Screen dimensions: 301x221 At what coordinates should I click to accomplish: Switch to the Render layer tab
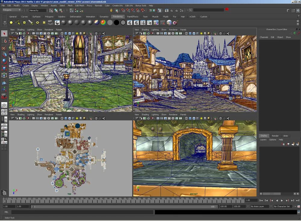[275, 136]
